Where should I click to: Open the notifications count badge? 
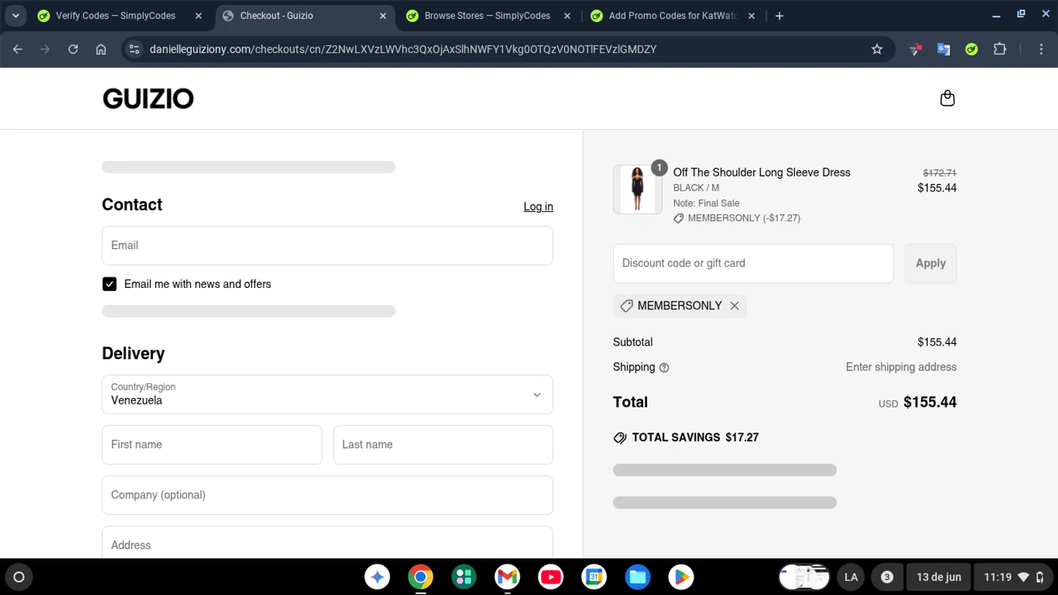887,577
